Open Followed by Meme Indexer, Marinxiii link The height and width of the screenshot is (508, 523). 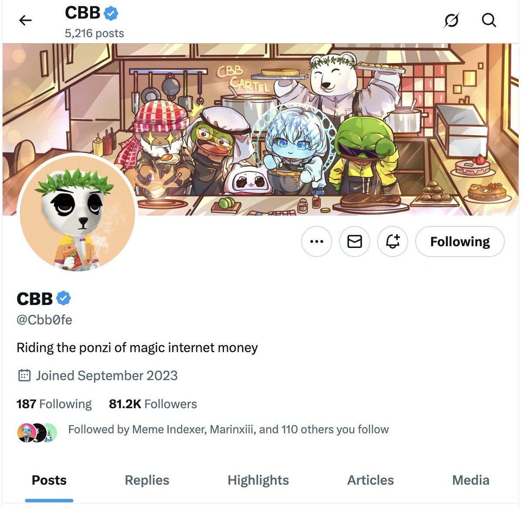click(x=228, y=429)
